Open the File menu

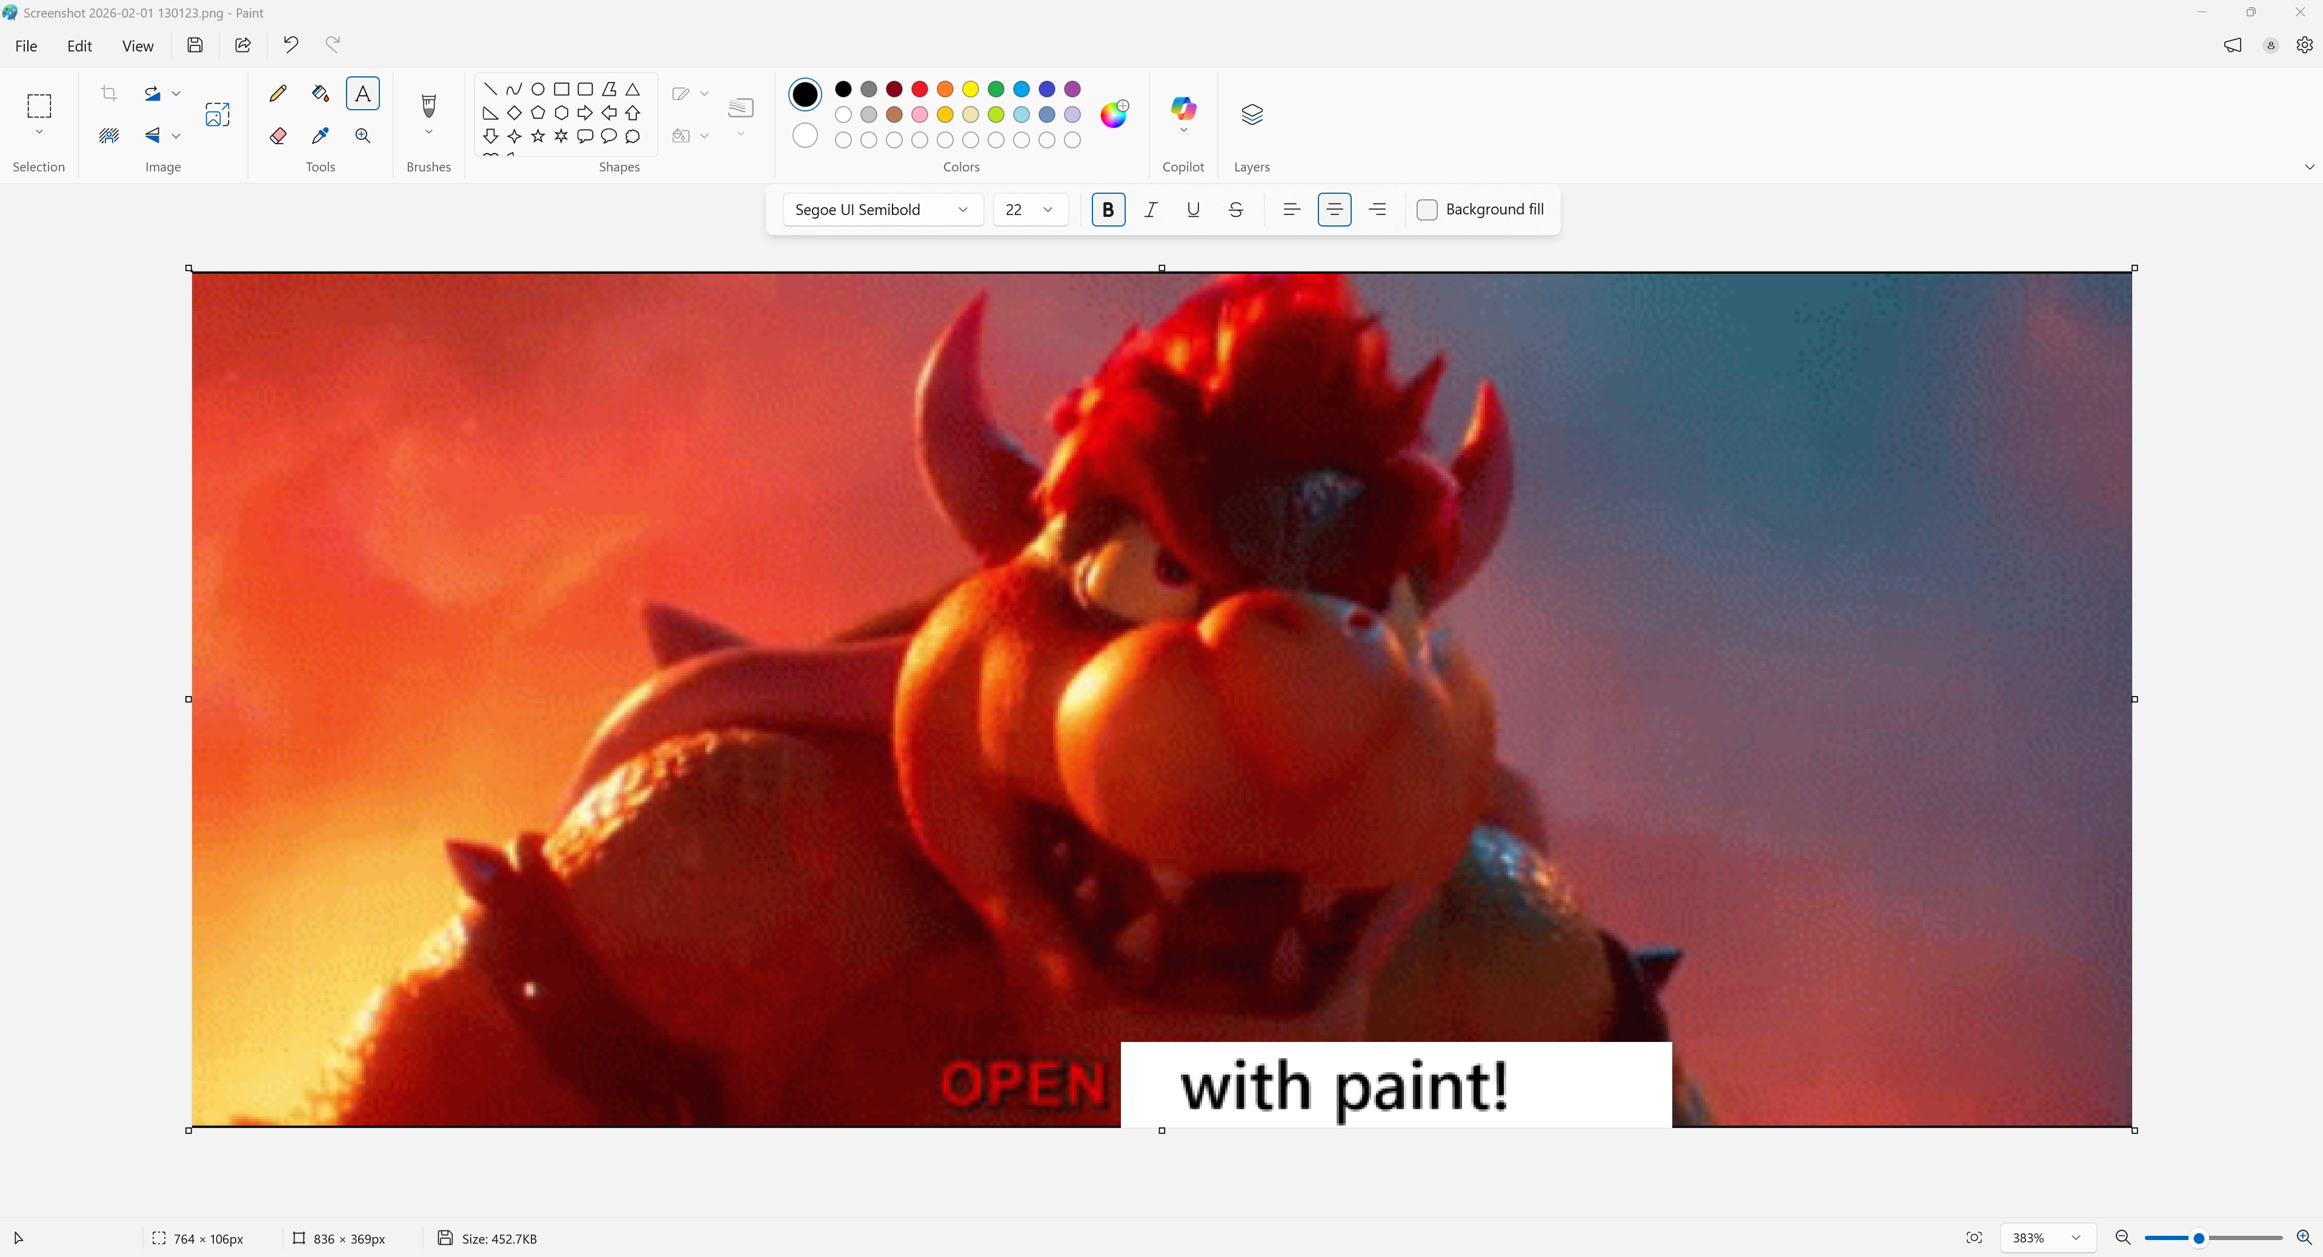click(x=26, y=46)
